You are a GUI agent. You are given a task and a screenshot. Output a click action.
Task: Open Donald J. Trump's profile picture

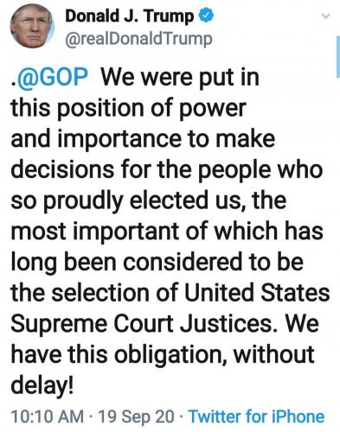pos(32,27)
